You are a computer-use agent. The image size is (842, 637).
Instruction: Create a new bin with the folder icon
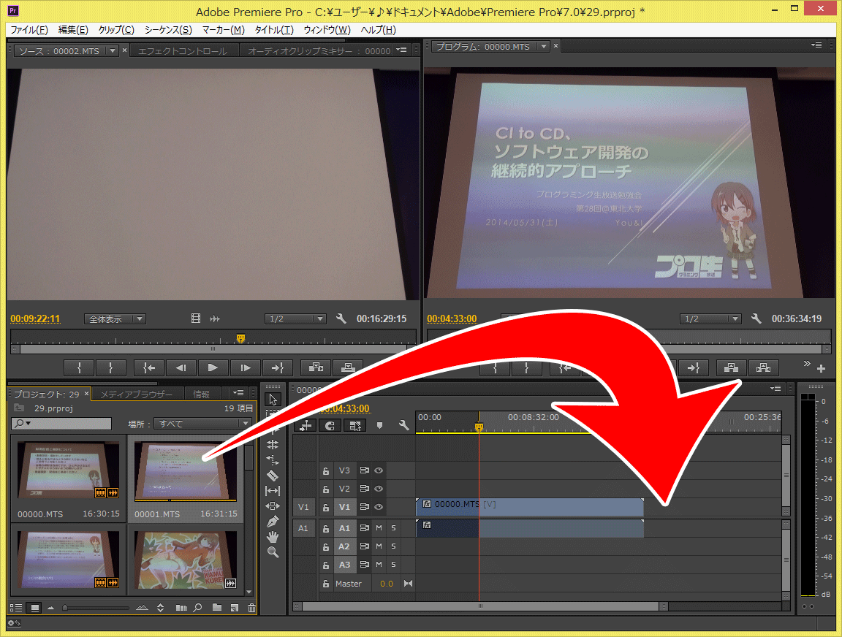(217, 608)
